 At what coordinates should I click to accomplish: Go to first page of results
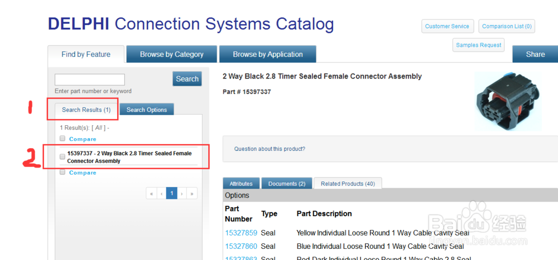[151, 193]
